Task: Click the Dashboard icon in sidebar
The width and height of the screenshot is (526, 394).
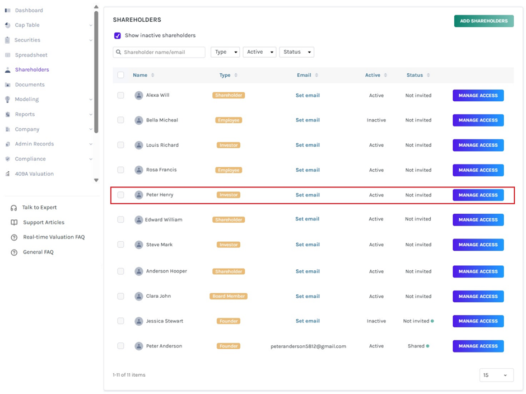Action: click(8, 11)
